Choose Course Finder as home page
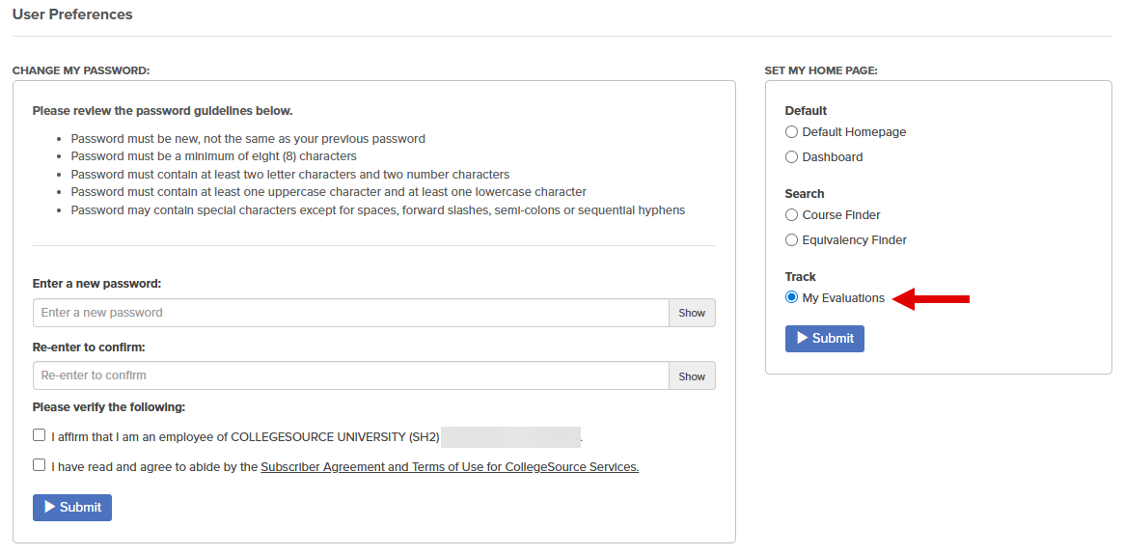This screenshot has width=1124, height=556. tap(791, 215)
